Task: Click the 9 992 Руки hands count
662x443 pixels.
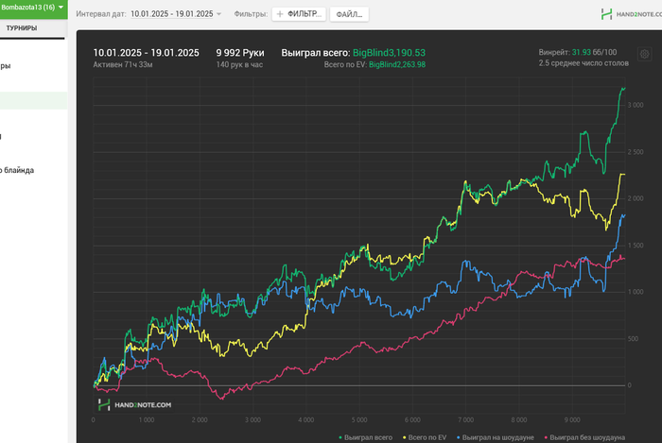Action: coord(240,53)
